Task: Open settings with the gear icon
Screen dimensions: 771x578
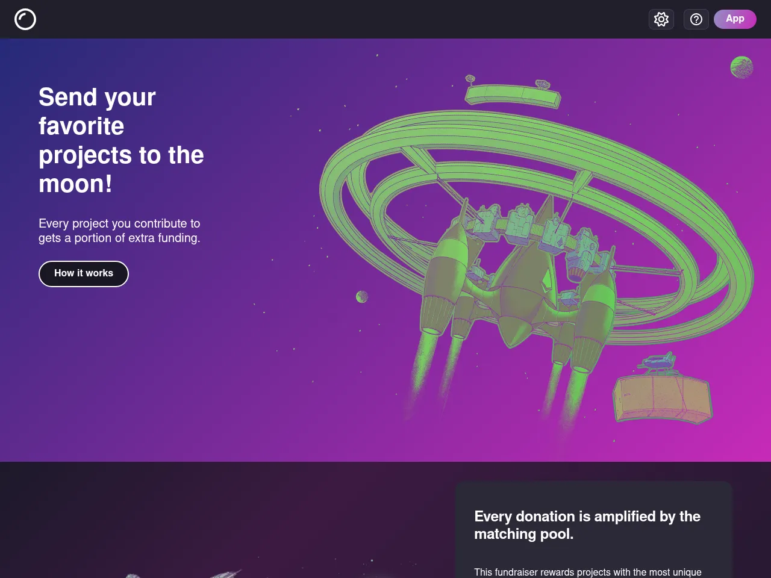Action: (661, 19)
